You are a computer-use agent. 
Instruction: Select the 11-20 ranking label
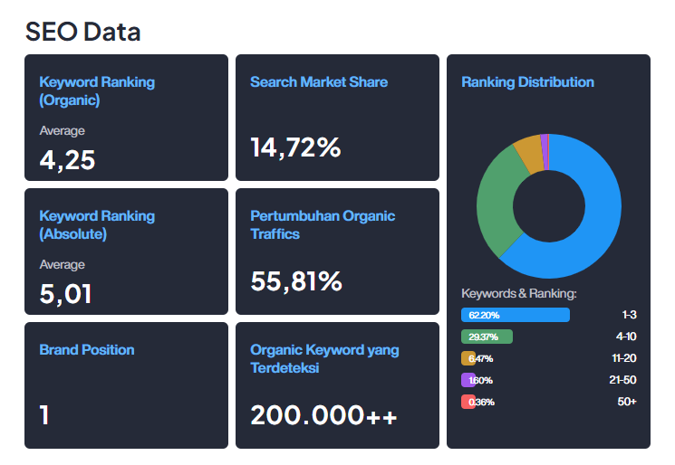coord(624,358)
